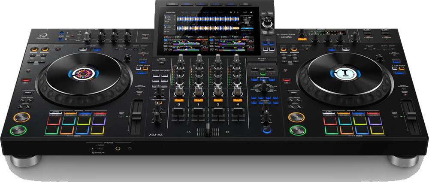Select HOT CUE pad mode on left deck
Image resolution: width=429 pixels, height=182 pixels.
[55, 113]
